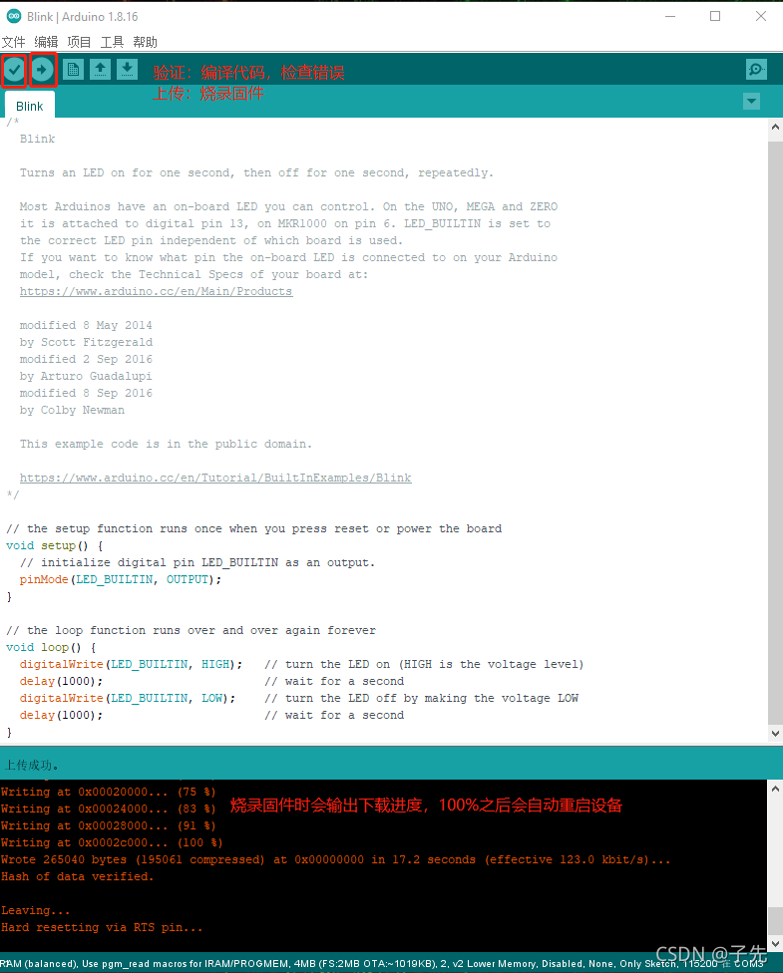Open the 帮助 (Help) menu
Viewport: 783px width, 973px height.
(x=145, y=42)
